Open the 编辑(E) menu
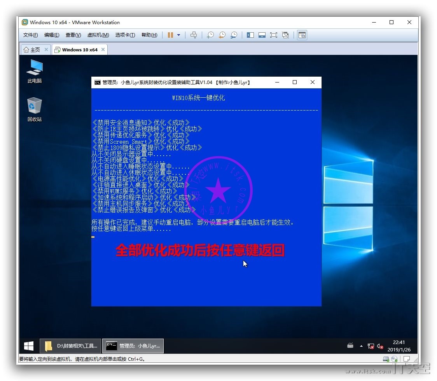The image size is (437, 381). click(x=52, y=35)
